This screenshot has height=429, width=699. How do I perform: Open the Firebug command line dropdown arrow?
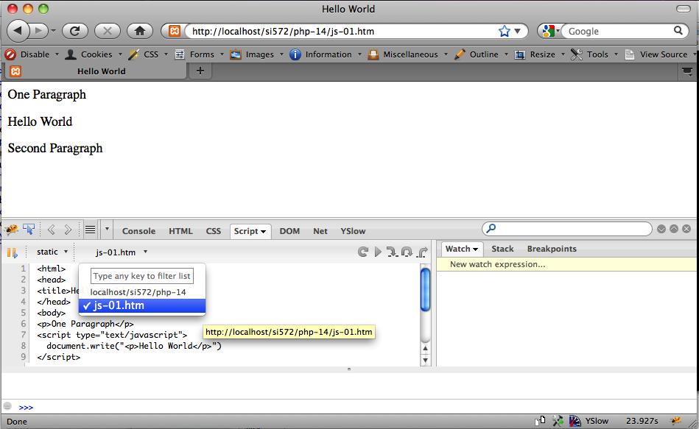click(x=107, y=230)
